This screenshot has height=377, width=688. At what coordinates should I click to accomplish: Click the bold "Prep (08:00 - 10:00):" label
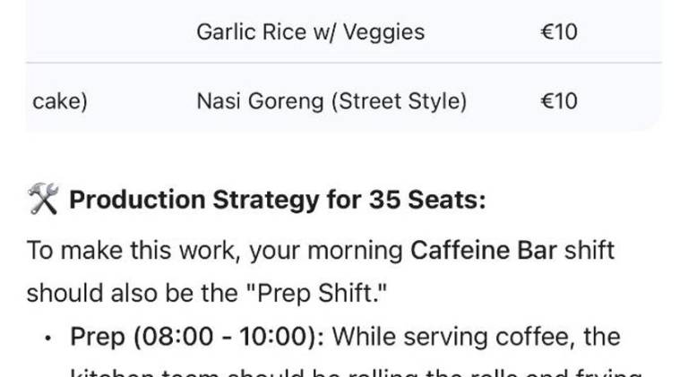pyautogui.click(x=197, y=337)
